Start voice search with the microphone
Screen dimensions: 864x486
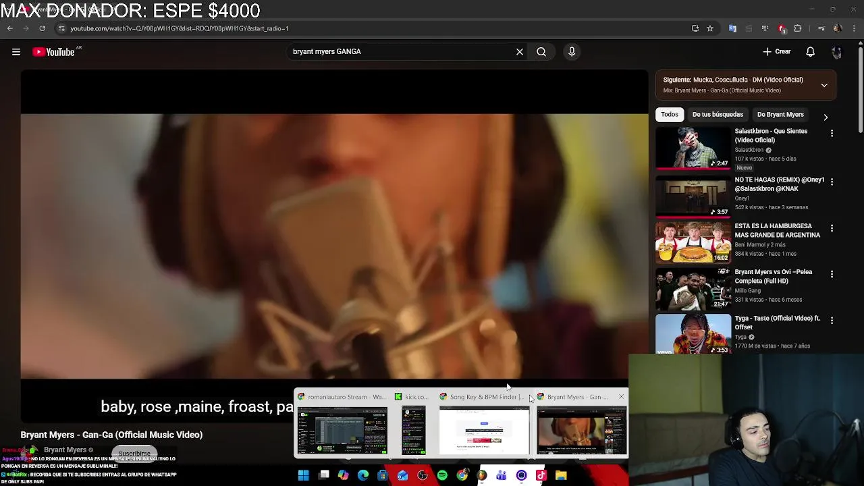572,51
